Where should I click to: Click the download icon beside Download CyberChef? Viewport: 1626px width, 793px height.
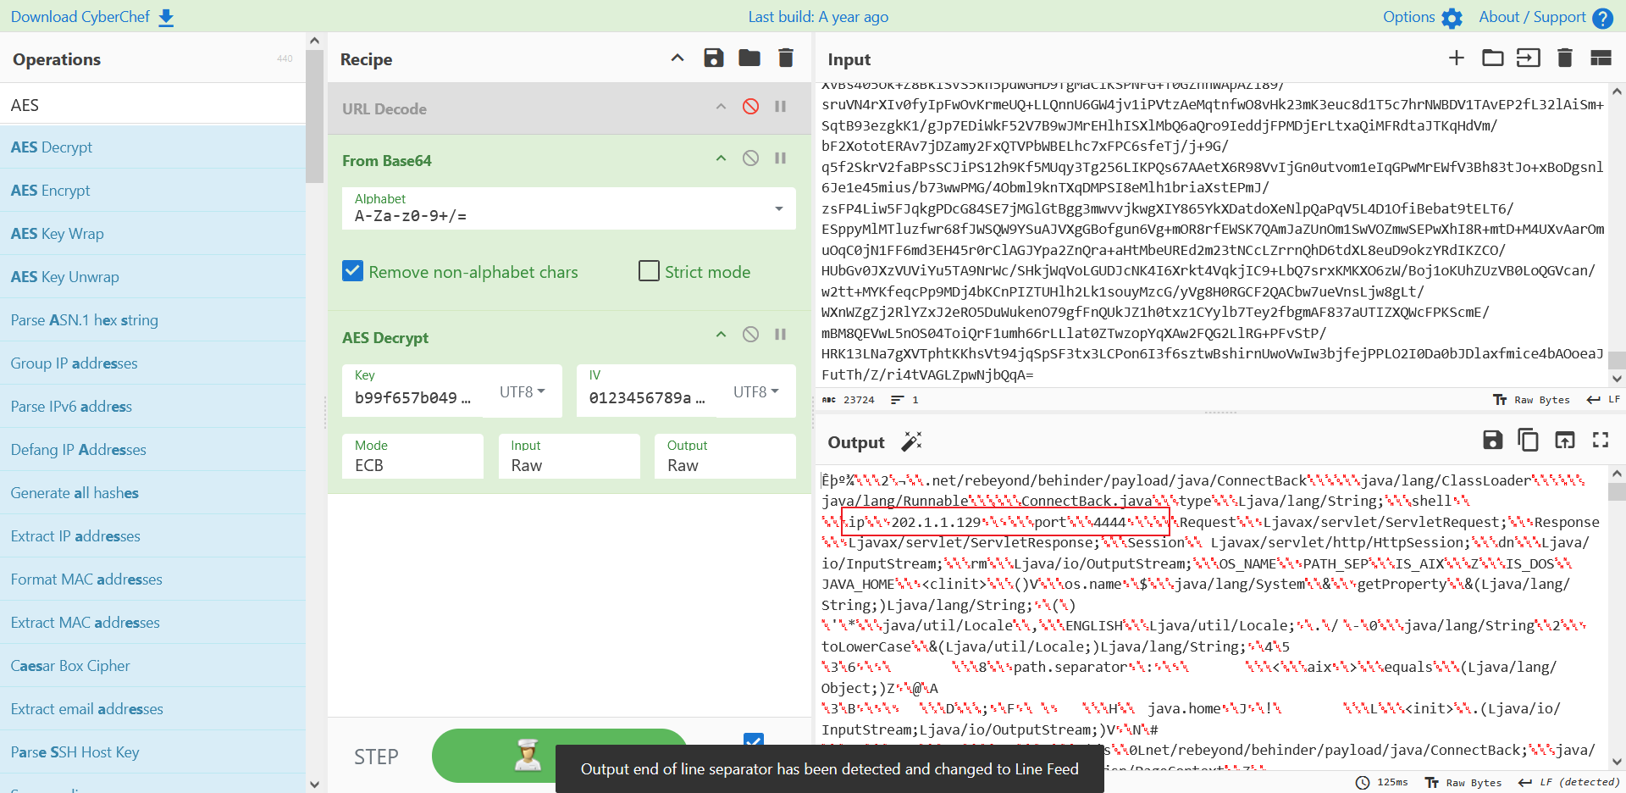166,18
